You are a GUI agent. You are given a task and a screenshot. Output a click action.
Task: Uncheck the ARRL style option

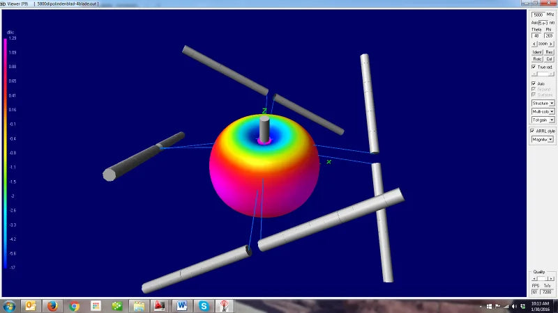(x=534, y=131)
